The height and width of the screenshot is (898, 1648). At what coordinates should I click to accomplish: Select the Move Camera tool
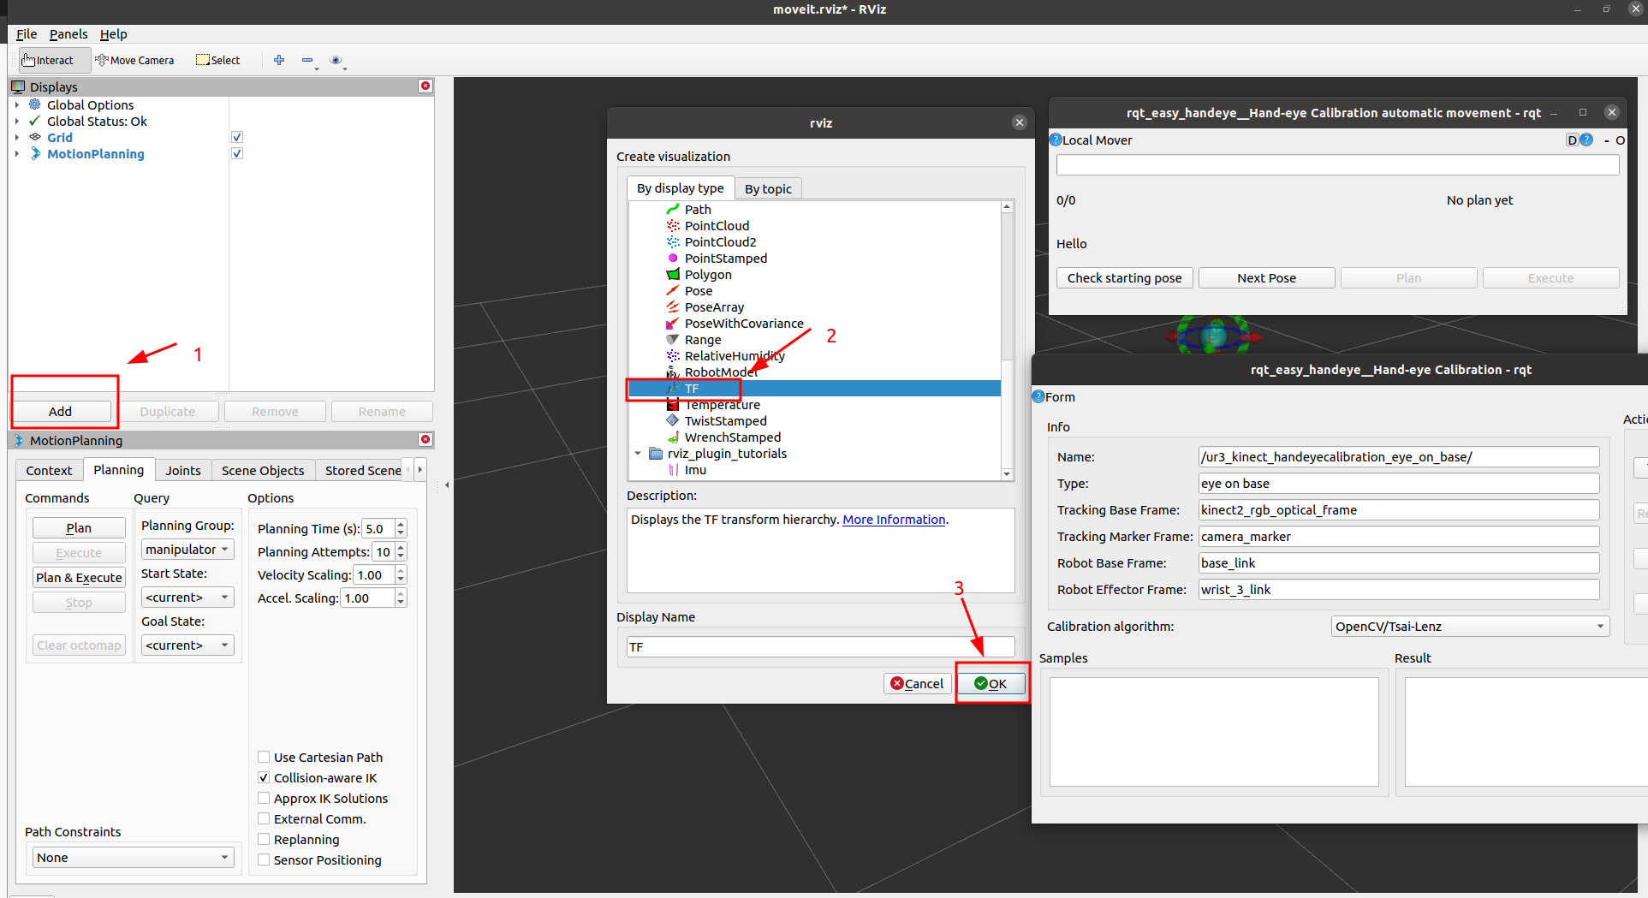[x=135, y=60]
